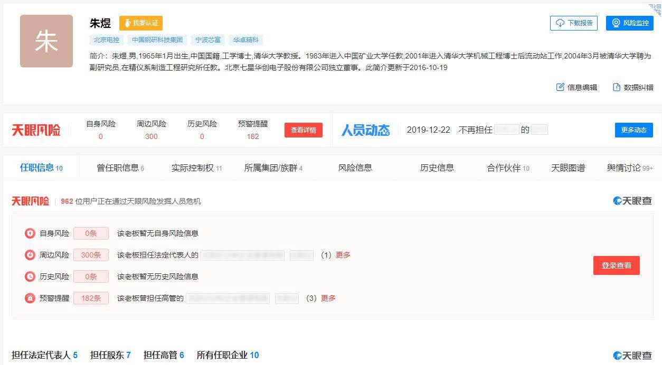Select 历史风险 count 0 in summary bar
This screenshot has width=662, height=365.
pos(202,136)
